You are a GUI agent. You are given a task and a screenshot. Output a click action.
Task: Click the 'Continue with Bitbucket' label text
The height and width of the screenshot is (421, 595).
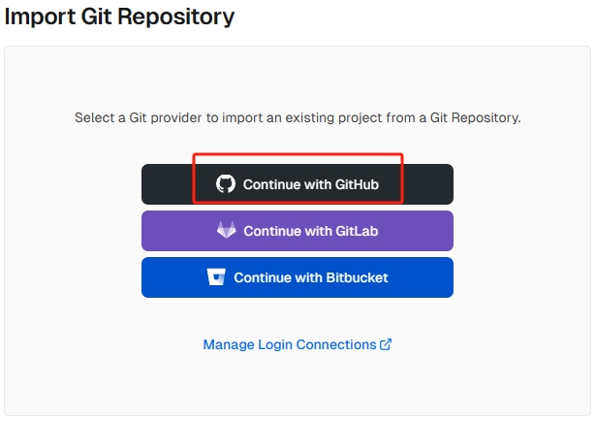coord(310,277)
